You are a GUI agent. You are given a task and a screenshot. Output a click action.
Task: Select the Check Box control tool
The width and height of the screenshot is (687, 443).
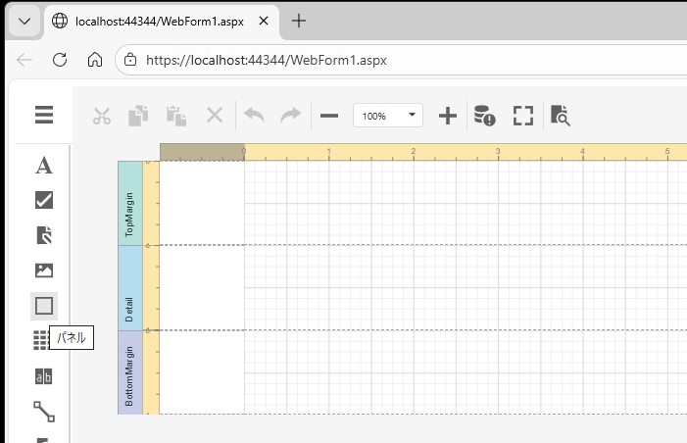(x=44, y=200)
